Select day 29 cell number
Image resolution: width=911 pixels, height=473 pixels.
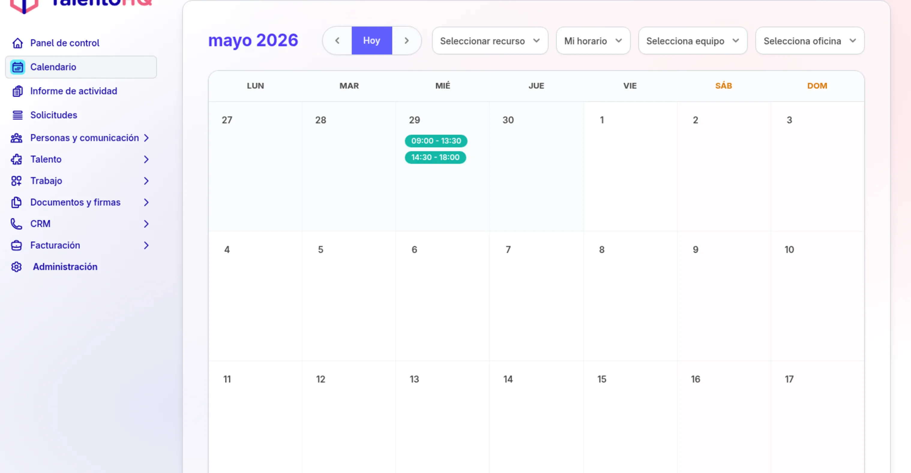click(414, 120)
